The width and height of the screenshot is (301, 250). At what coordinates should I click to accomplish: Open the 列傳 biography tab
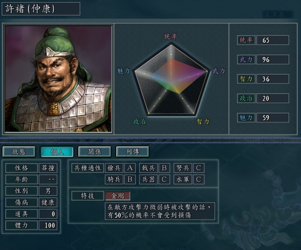[133, 152]
